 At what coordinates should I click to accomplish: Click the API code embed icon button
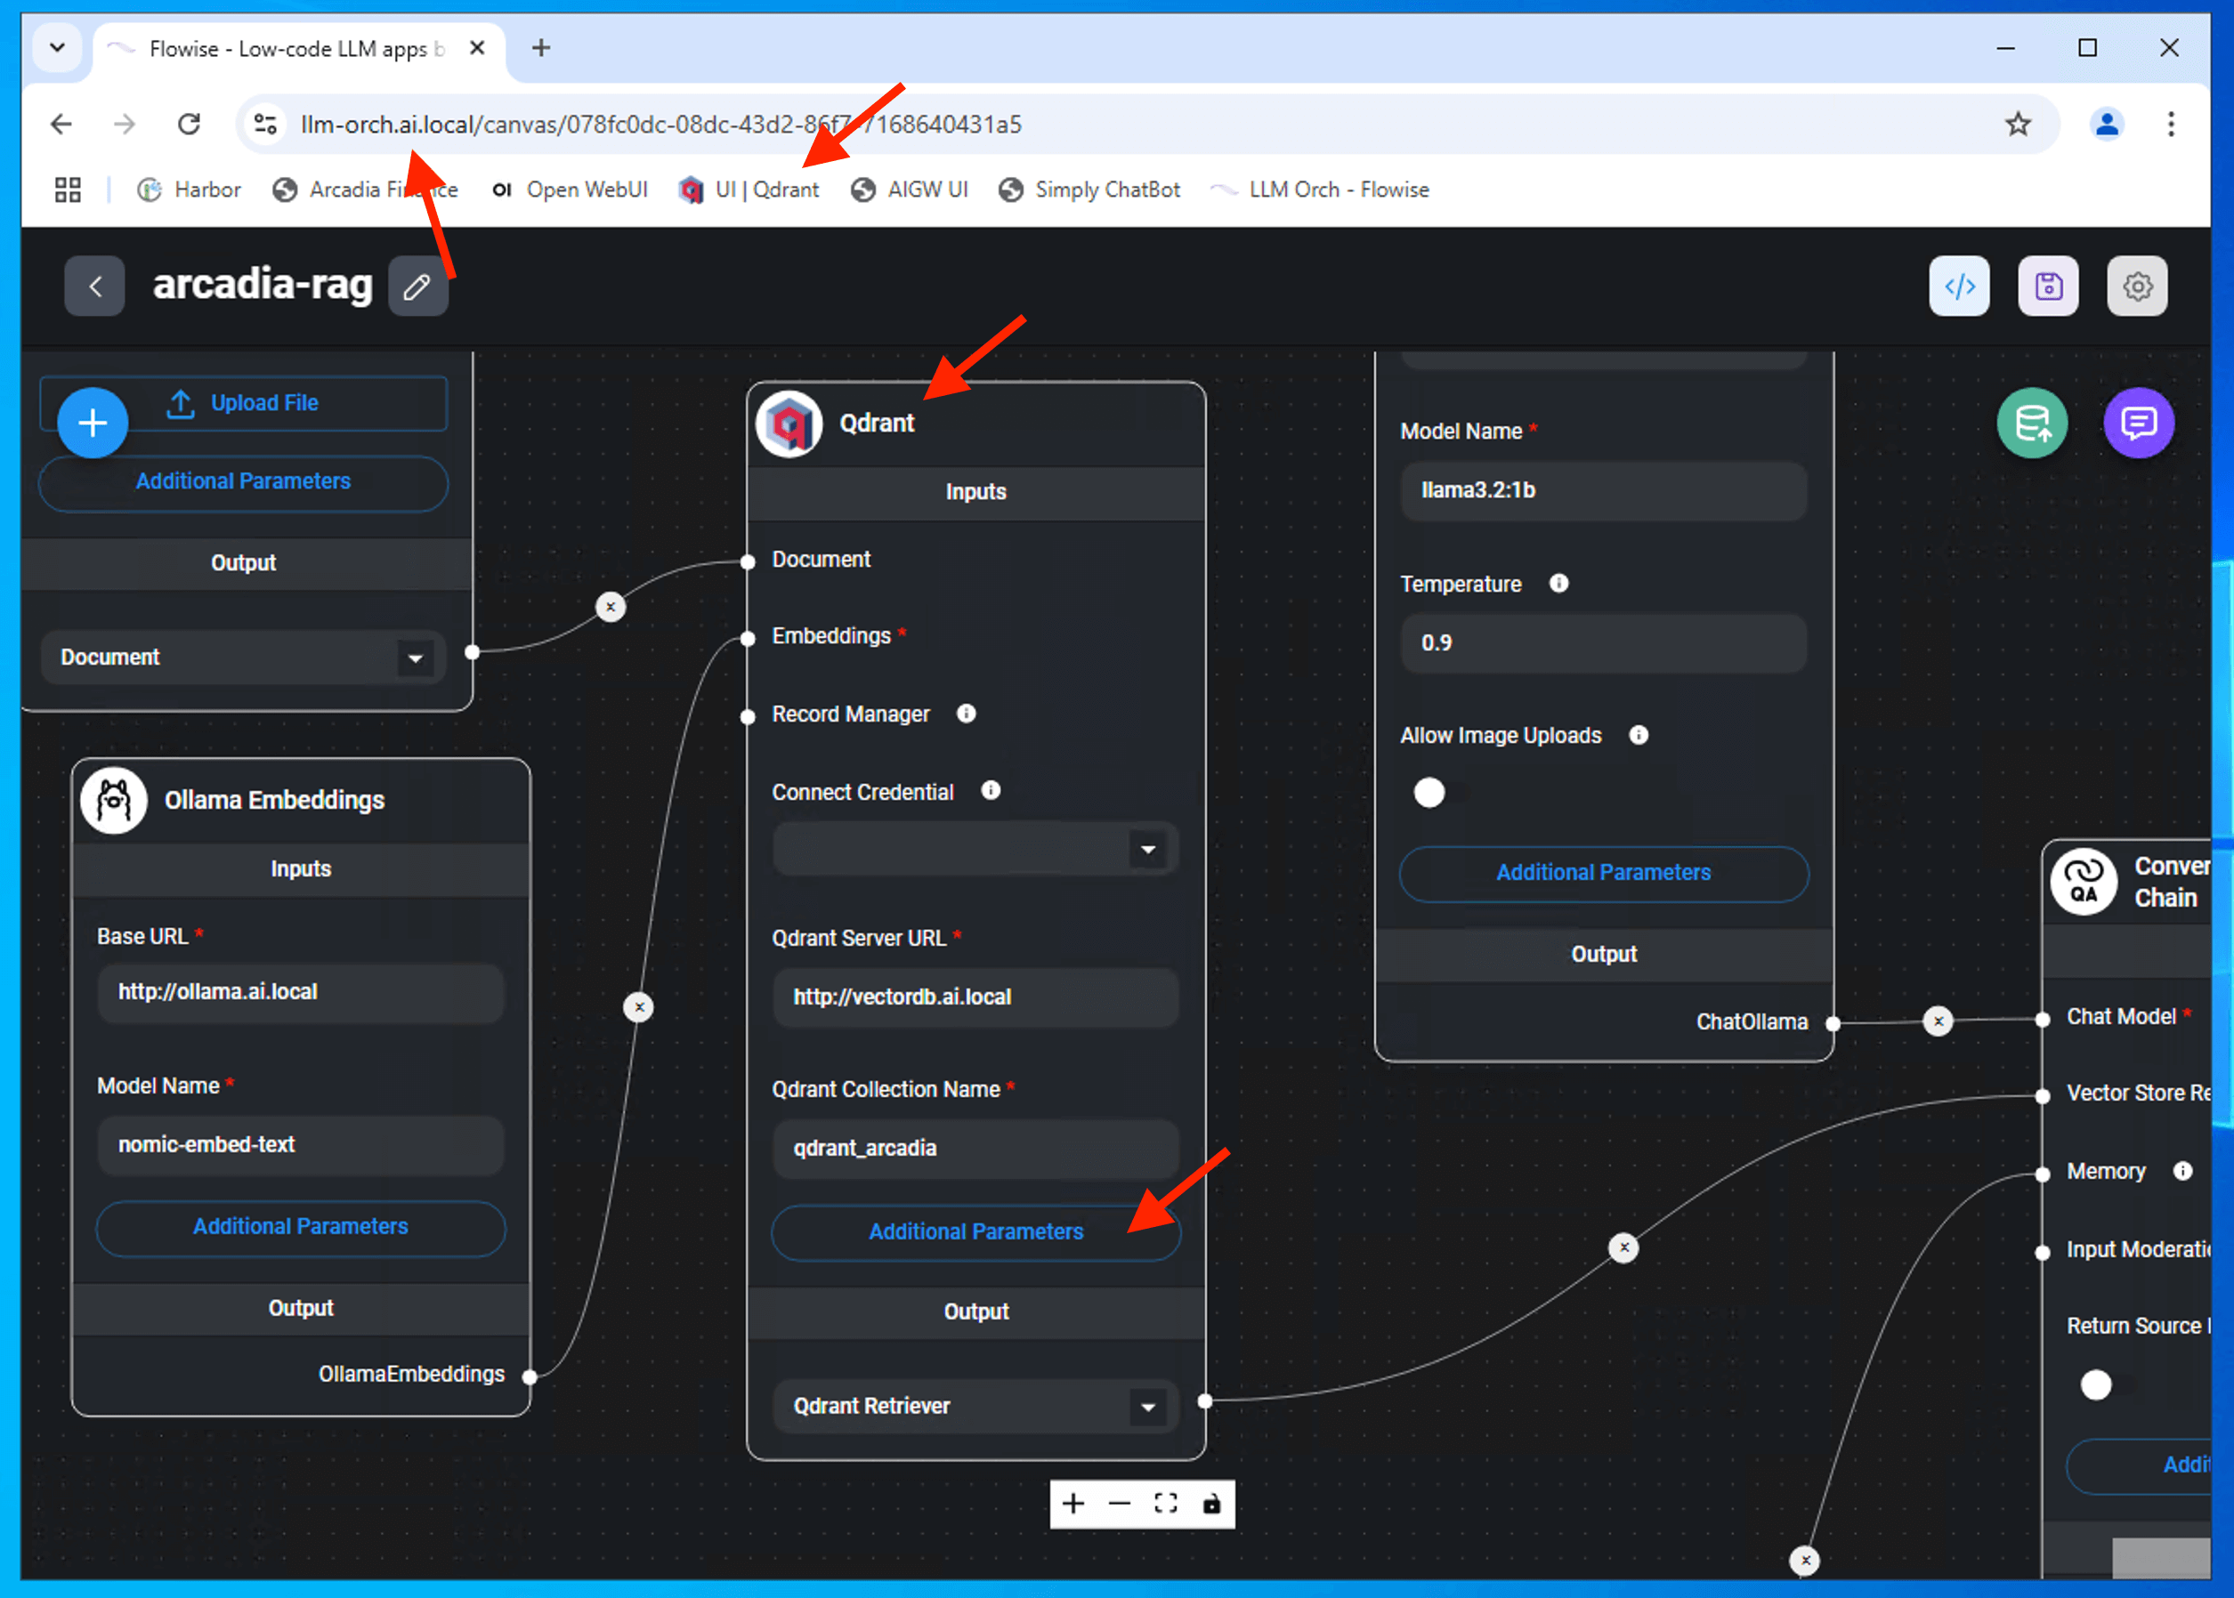pos(1958,287)
